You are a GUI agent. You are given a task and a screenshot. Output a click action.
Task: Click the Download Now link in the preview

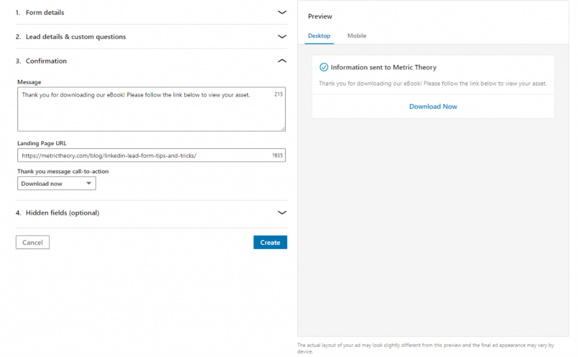tap(433, 106)
